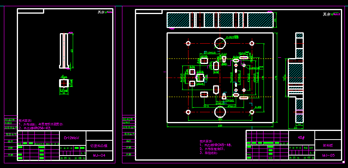Pick the upper Ø20 circle in plate view
Viewport: 348px width, 168px height.
(220, 43)
